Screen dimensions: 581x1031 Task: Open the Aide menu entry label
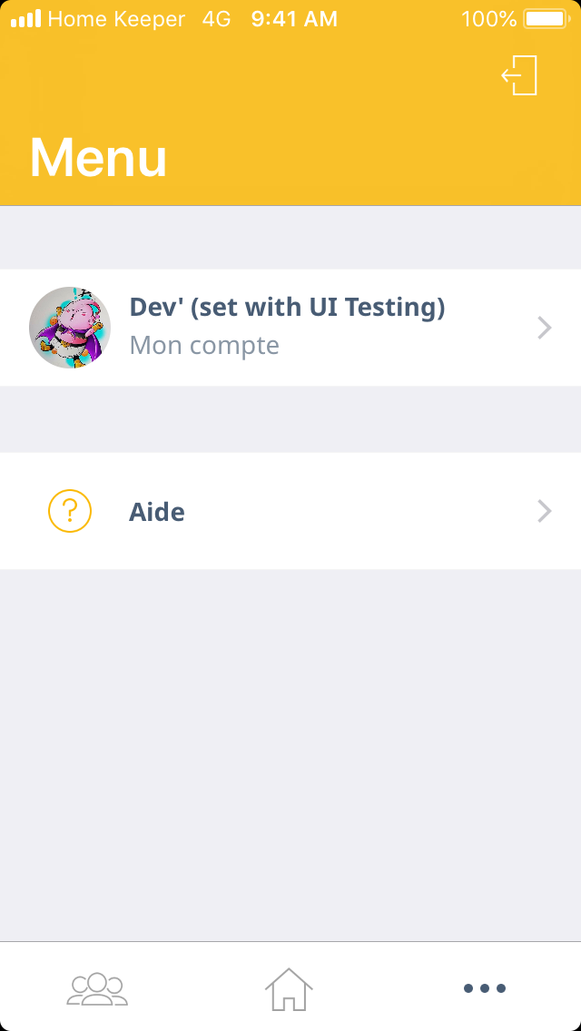tap(157, 512)
